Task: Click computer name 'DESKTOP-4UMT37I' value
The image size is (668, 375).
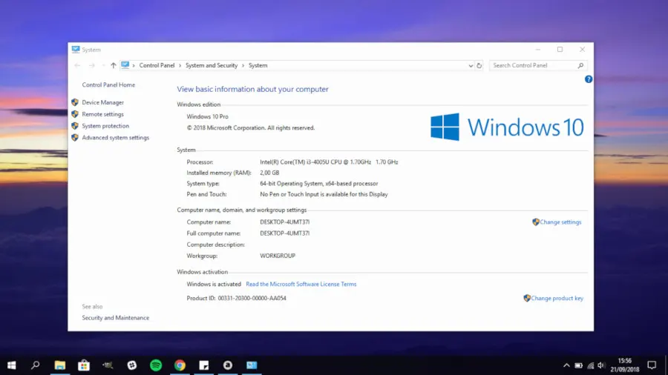Action: (284, 222)
